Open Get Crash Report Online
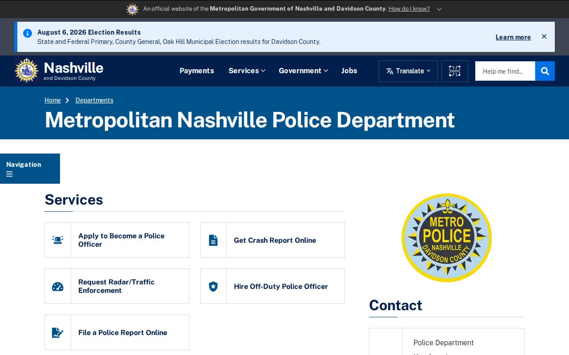569x355 pixels. click(x=272, y=240)
